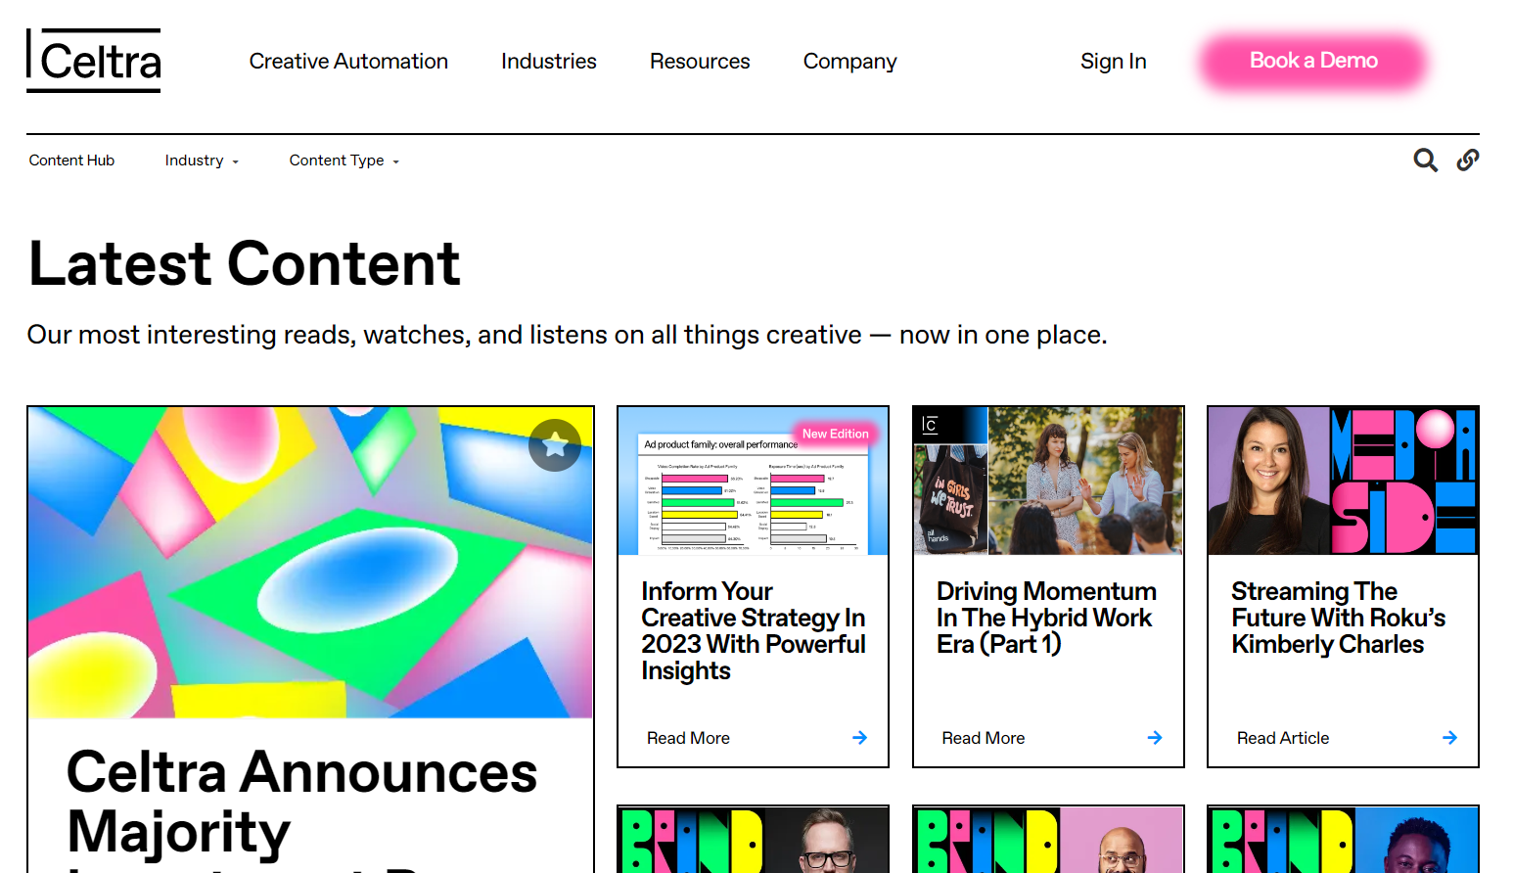Click the blue arrow on Driving Momentum card
Viewport: 1513px width, 873px height.
click(1155, 738)
